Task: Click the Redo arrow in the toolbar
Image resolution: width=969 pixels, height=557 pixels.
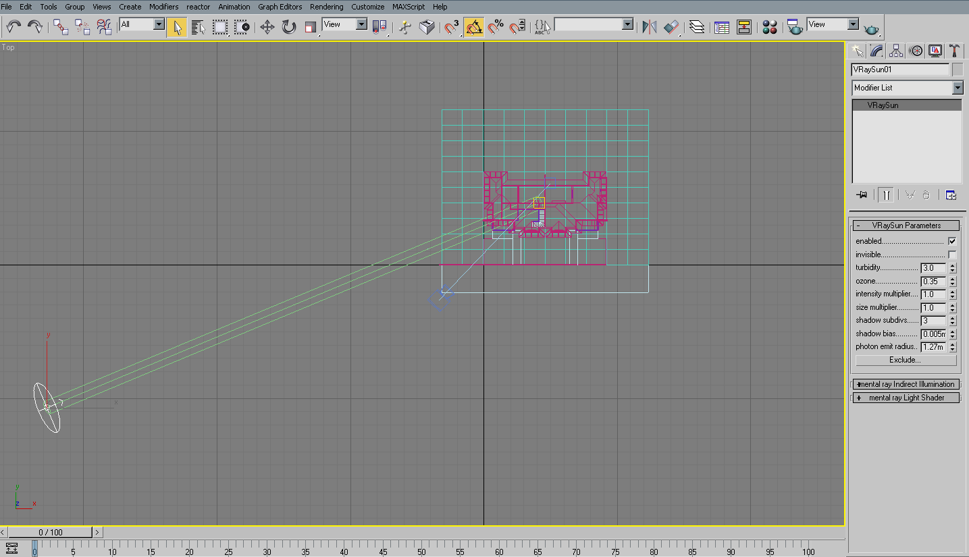Action: pyautogui.click(x=34, y=26)
